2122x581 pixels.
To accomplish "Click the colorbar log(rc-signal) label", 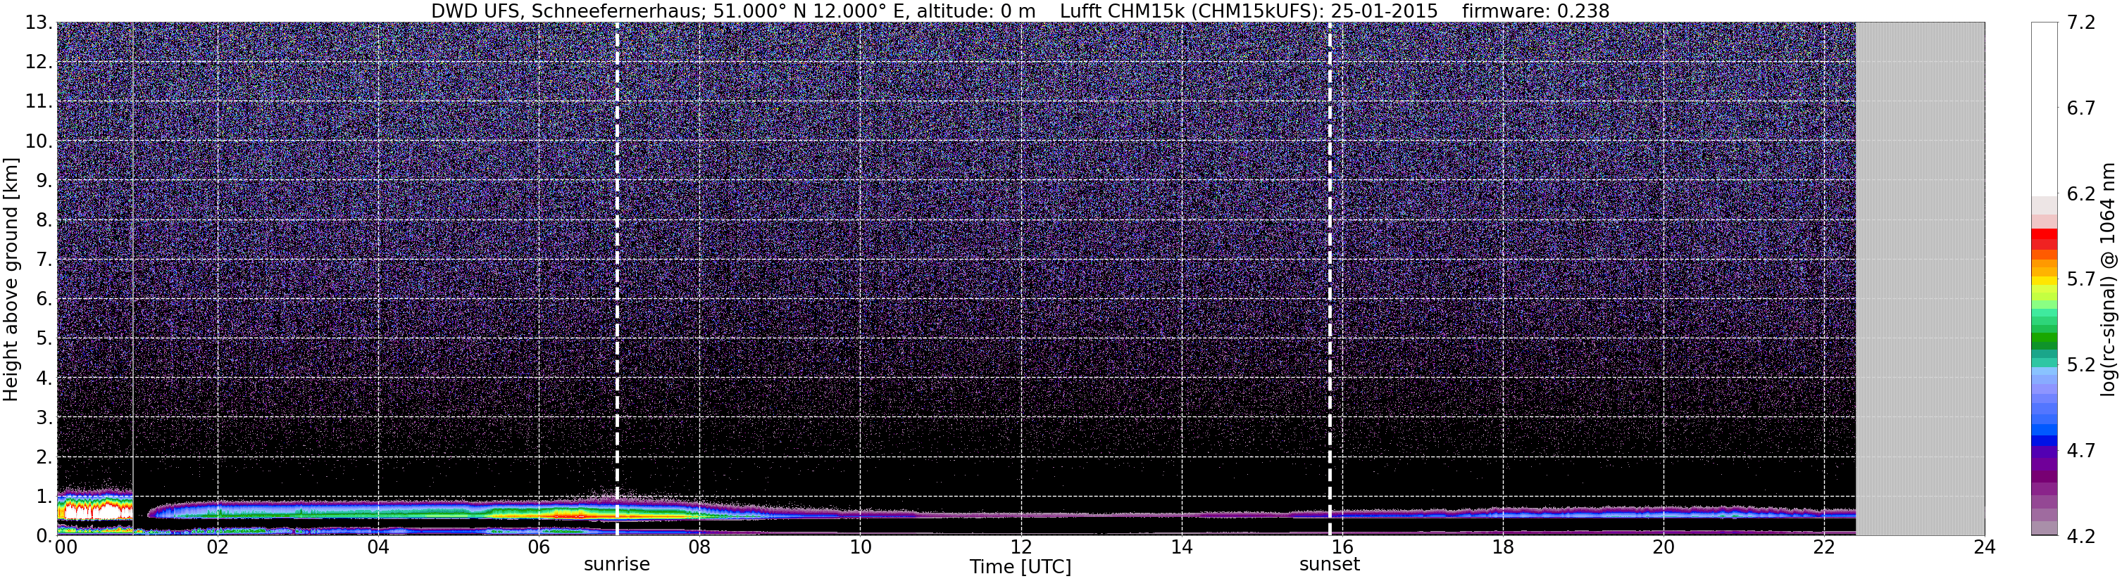I will [2109, 278].
